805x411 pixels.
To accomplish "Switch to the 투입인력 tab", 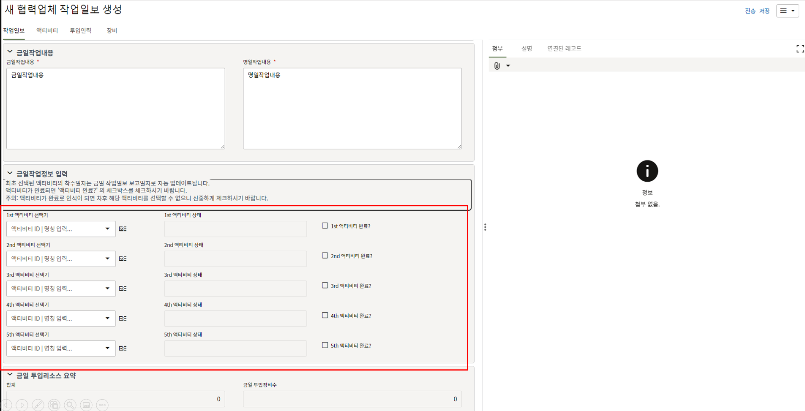I will (80, 30).
